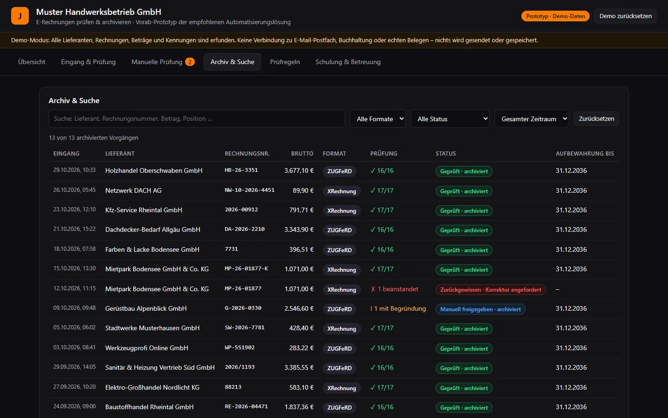Image resolution: width=668 pixels, height=418 pixels.
Task: Click invoice number MP-26-01877-K
Action: pos(246,269)
